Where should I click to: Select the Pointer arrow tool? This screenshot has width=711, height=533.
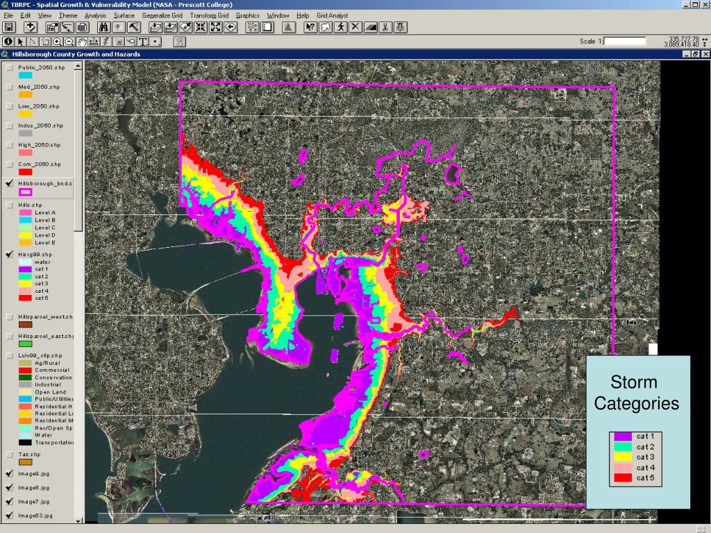point(20,42)
